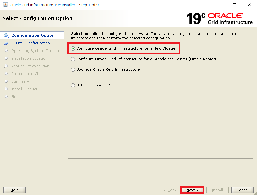
Task: Click Root script execution step text
Action: click(30, 66)
